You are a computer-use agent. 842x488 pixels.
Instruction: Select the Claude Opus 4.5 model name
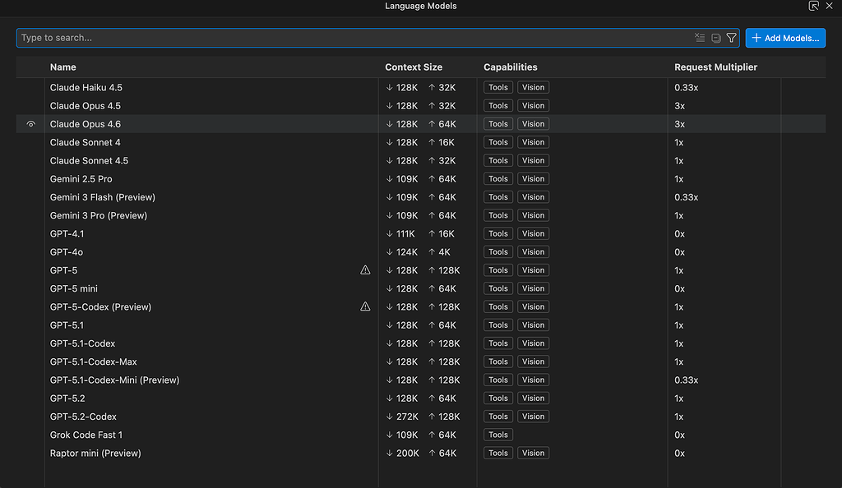click(86, 106)
